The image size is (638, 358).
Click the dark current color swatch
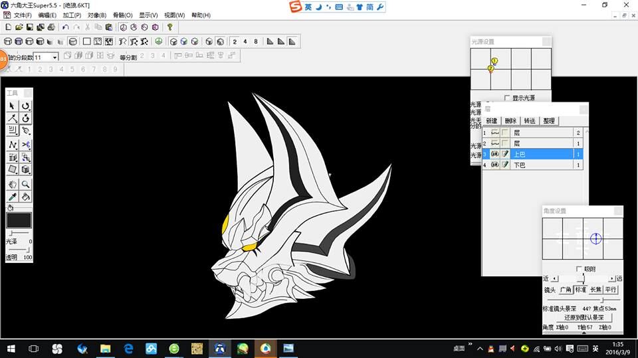[19, 221]
